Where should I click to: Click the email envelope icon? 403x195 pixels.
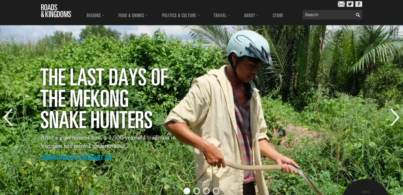341,4
